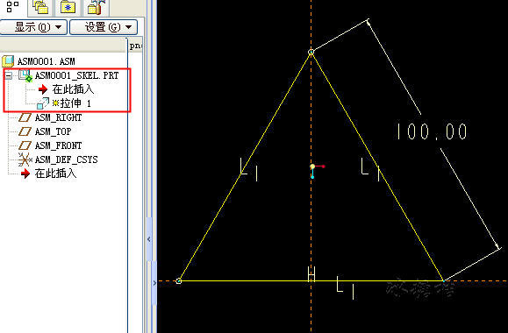Click ASM_TOP datum plane icon
508x333 pixels.
point(25,131)
